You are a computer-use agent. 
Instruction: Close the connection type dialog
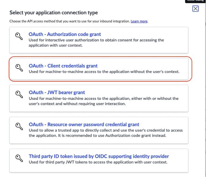click(196, 9)
